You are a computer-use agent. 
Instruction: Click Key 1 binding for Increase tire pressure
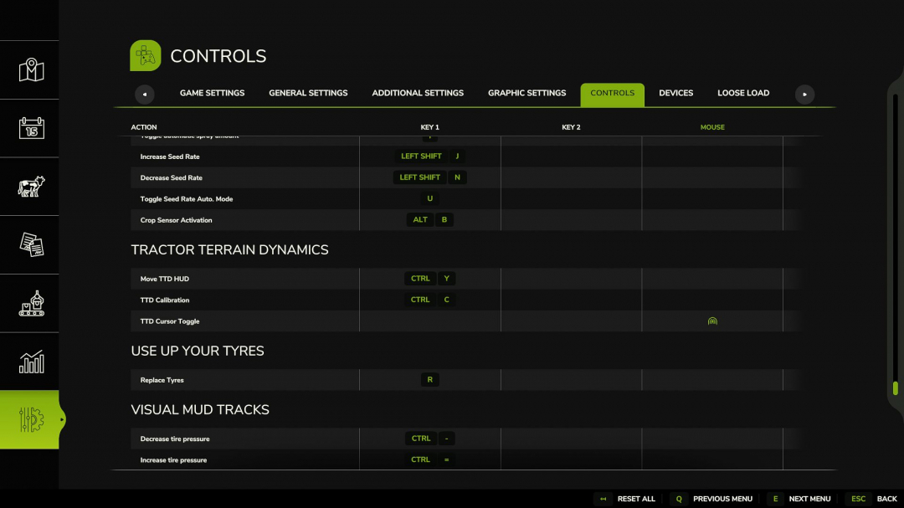pyautogui.click(x=430, y=459)
